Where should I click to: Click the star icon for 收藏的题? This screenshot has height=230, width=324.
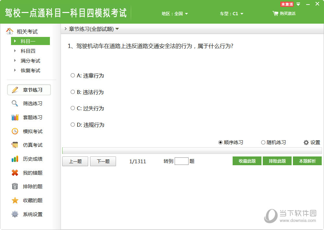[x=15, y=200]
